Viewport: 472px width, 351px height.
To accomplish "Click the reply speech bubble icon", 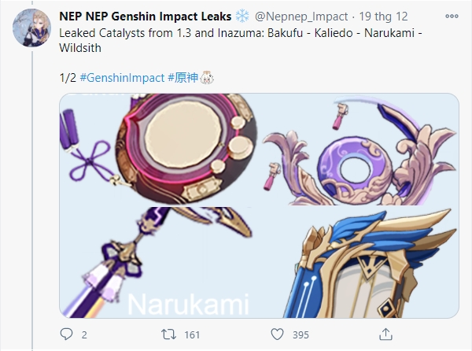I will click(x=67, y=334).
